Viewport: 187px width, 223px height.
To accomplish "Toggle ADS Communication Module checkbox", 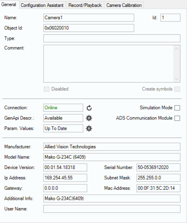I will pyautogui.click(x=177, y=118).
